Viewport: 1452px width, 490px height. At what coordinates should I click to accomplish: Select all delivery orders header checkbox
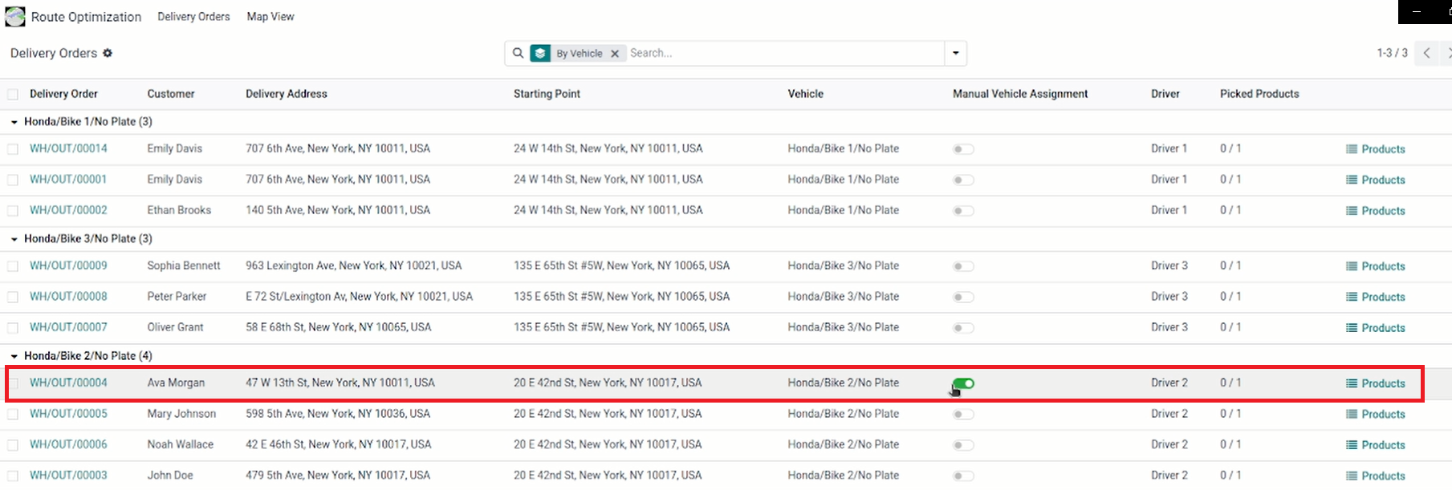point(13,95)
